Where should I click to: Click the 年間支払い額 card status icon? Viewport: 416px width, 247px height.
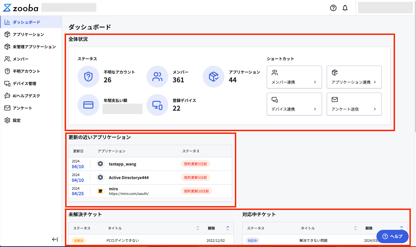pos(88,105)
